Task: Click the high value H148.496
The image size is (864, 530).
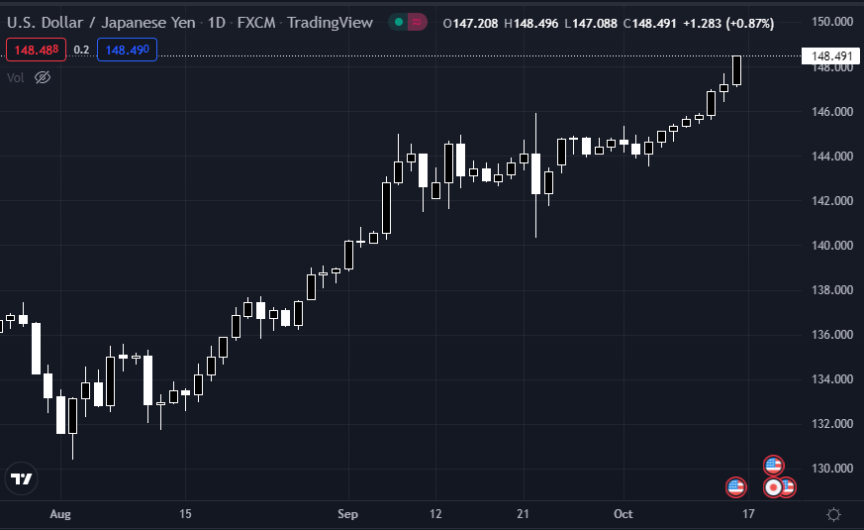Action: coord(531,23)
